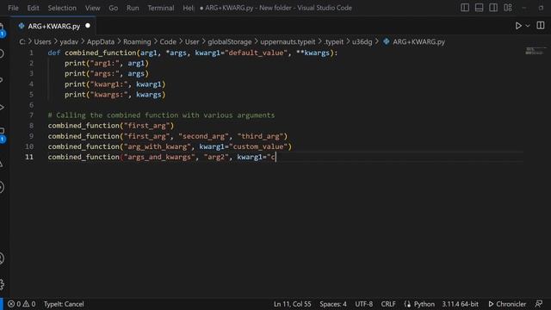Click the uppernauts.typeit breadcrumb segment

click(x=288, y=42)
